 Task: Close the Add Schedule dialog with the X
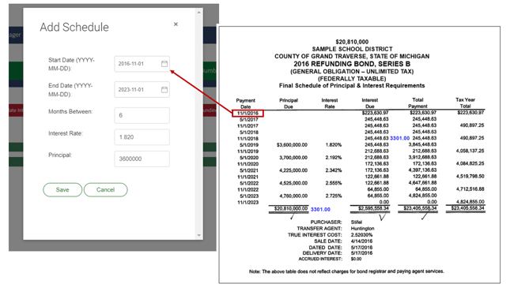click(176, 24)
